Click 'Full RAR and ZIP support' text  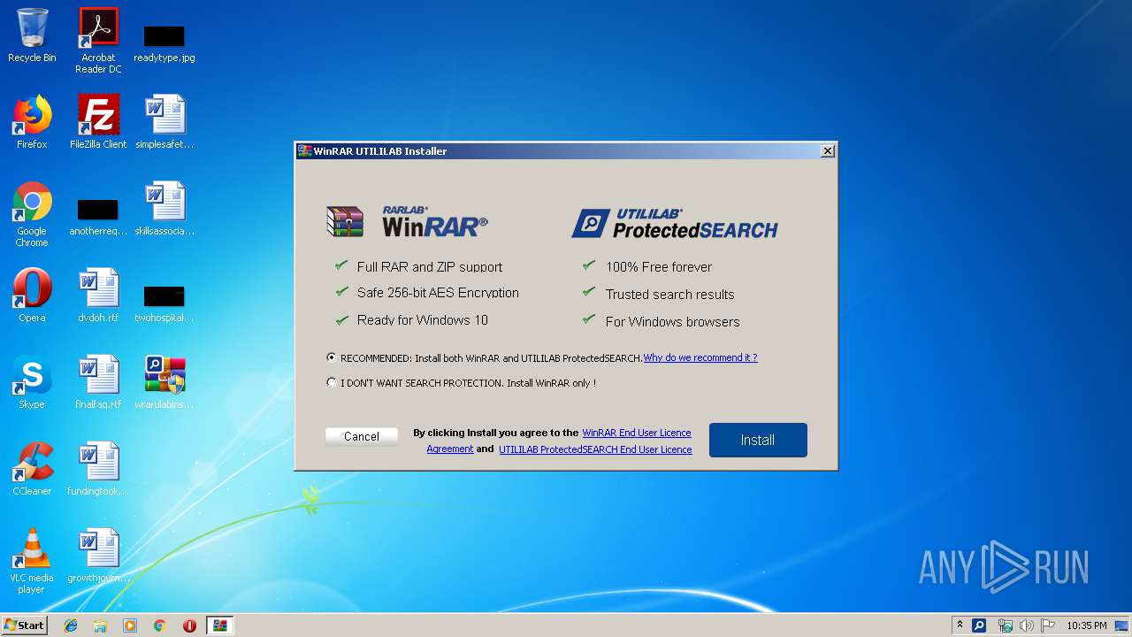coord(430,266)
